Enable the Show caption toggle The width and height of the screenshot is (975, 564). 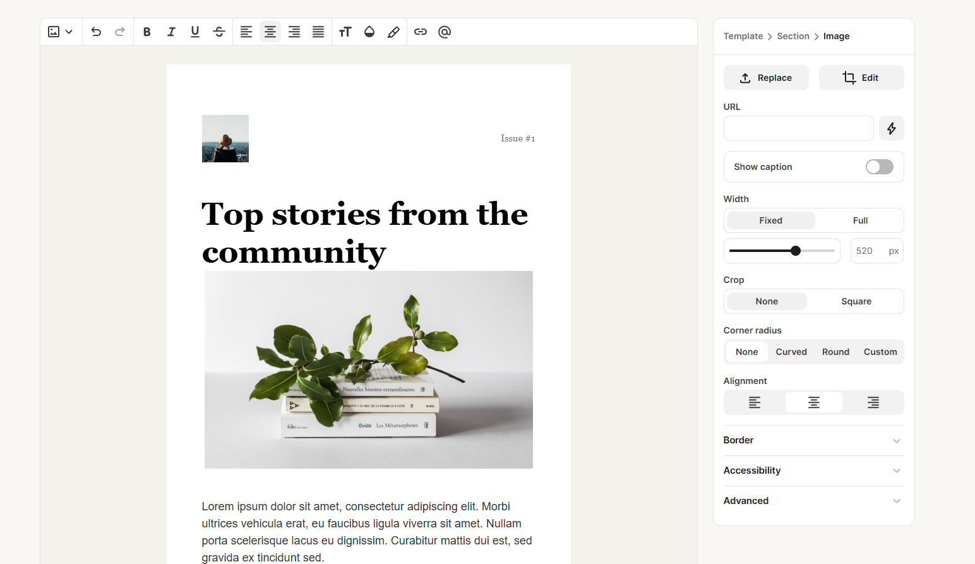tap(879, 167)
